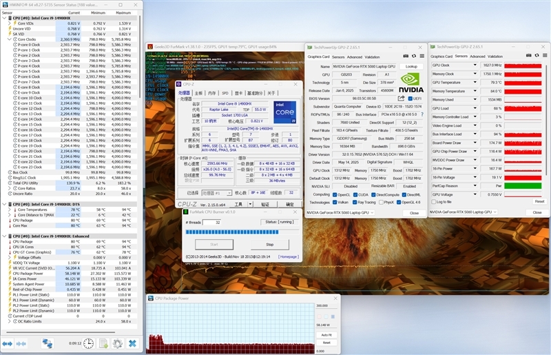Click the GPU-Z Graphics Card window title icon
This screenshot has height=355, width=551.
tap(309, 47)
